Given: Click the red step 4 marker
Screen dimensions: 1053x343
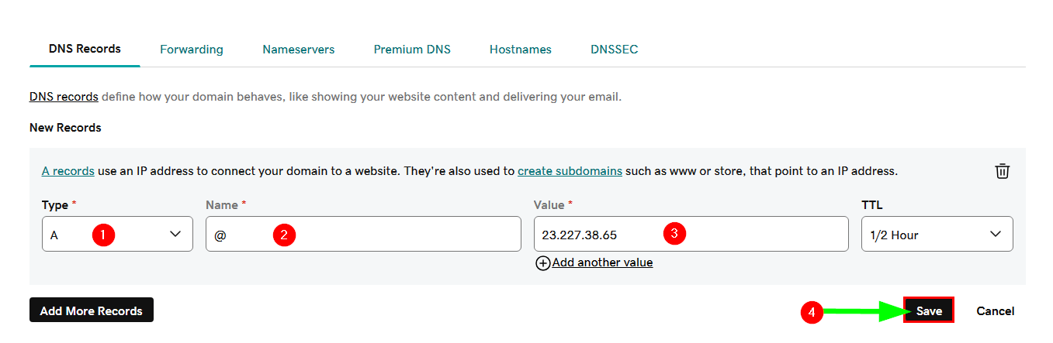Looking at the screenshot, I should [812, 312].
